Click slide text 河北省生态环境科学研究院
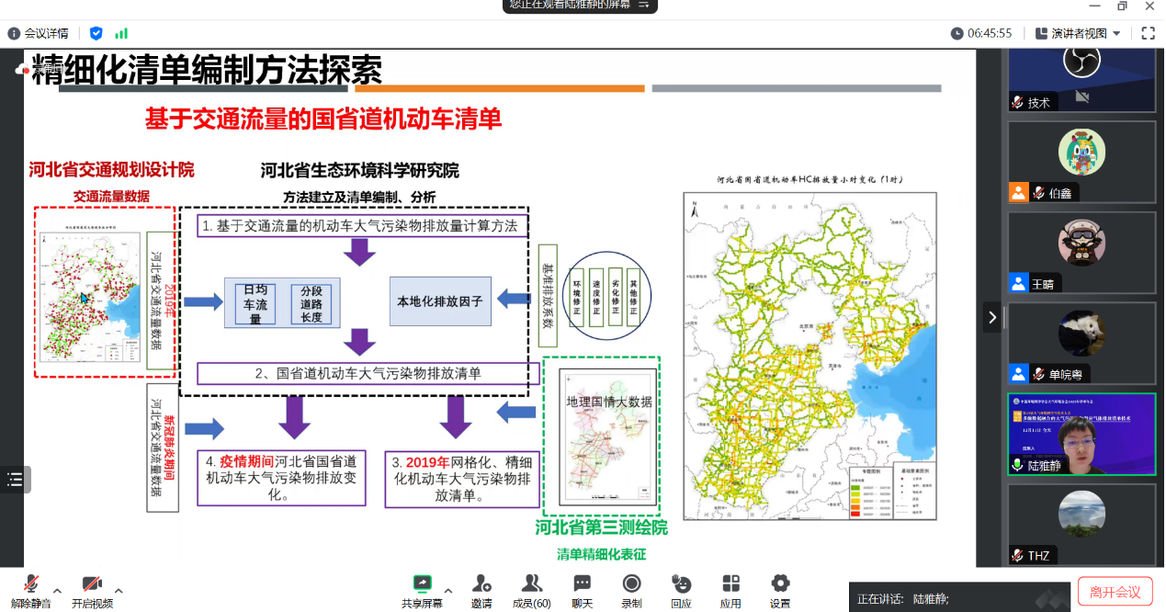Screen dimensions: 1166x612 [x=359, y=171]
